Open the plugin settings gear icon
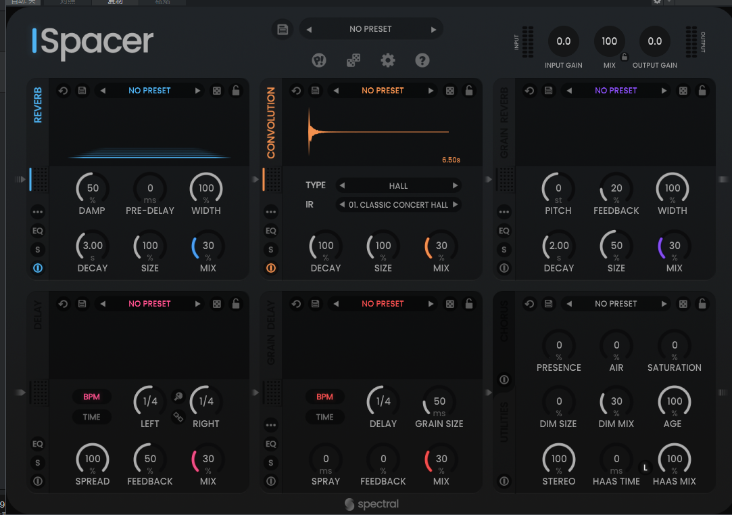This screenshot has width=732, height=515. click(387, 60)
